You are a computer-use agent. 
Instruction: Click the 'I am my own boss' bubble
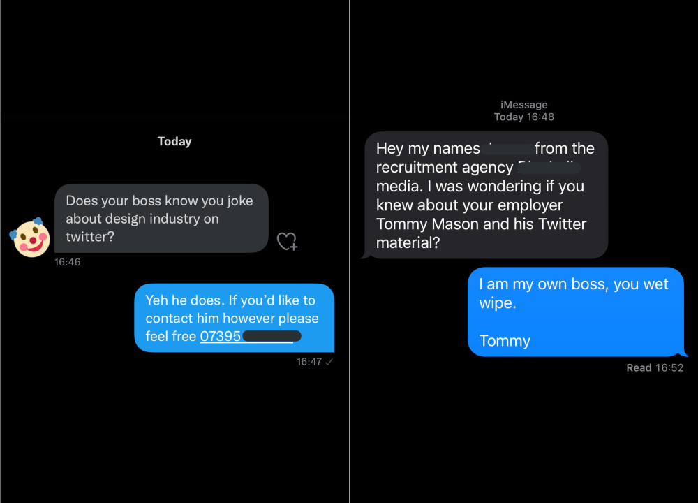click(574, 312)
